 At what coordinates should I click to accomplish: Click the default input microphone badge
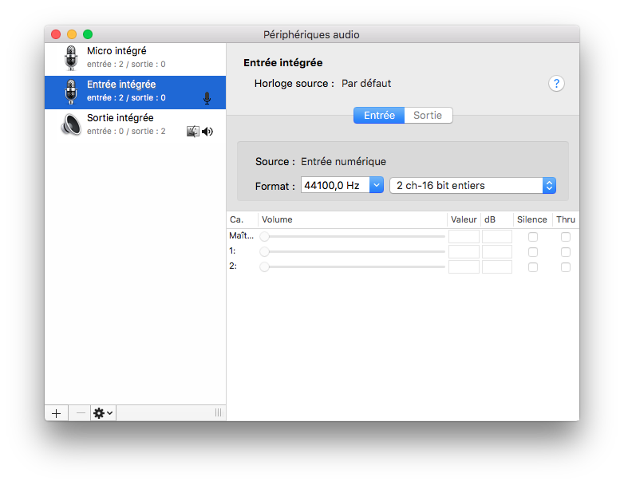pyautogui.click(x=207, y=98)
